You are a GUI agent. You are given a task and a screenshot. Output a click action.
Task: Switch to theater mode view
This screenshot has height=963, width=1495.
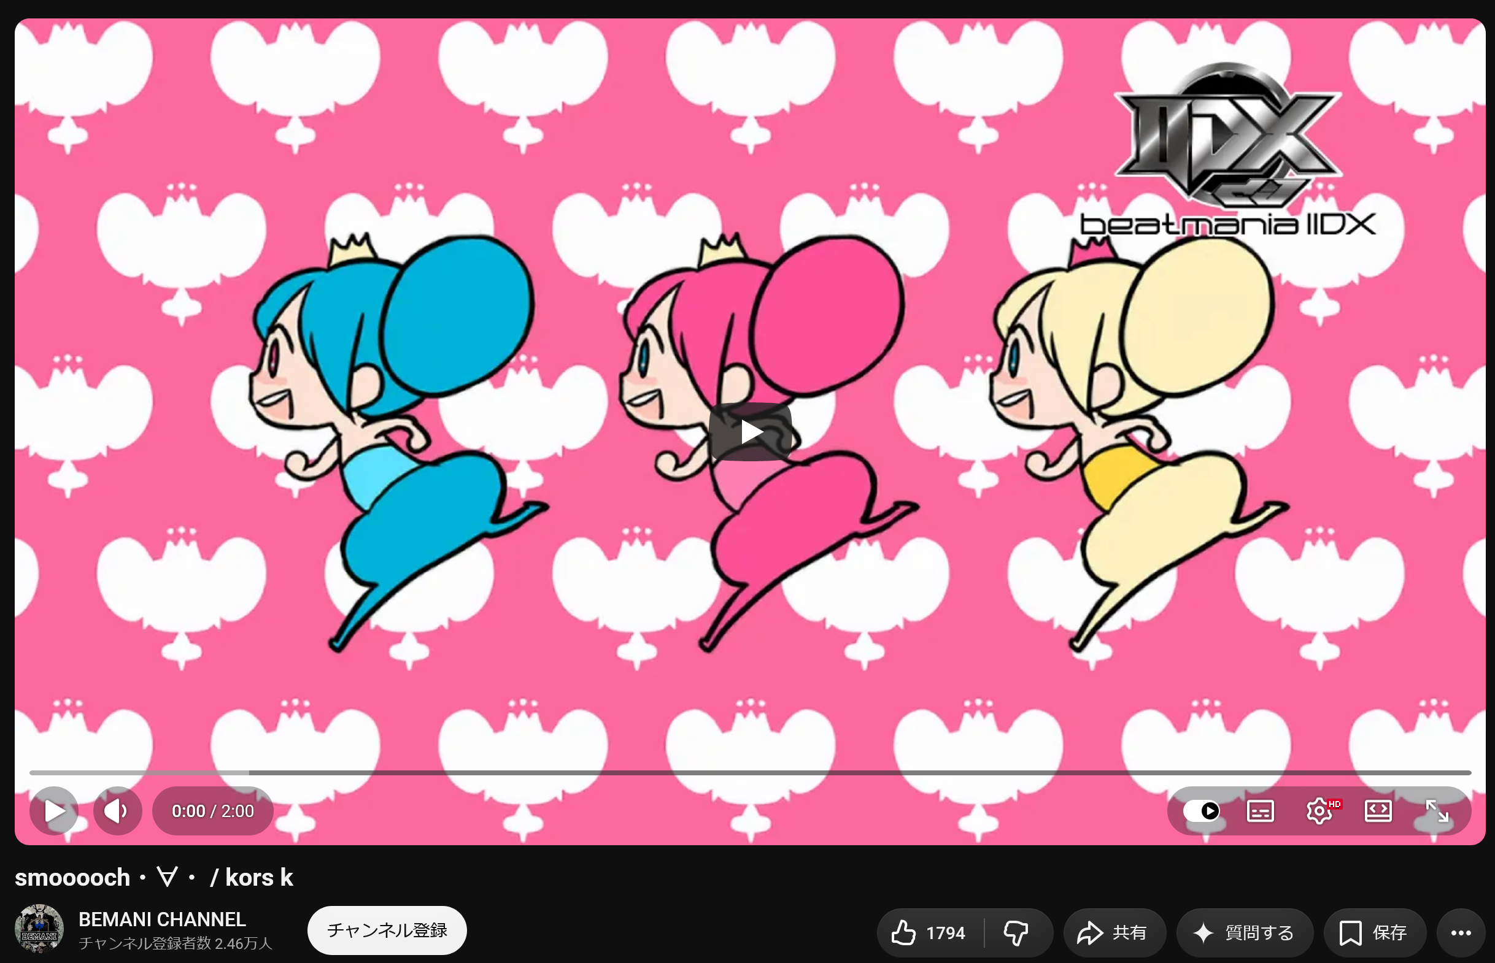coord(1378,811)
